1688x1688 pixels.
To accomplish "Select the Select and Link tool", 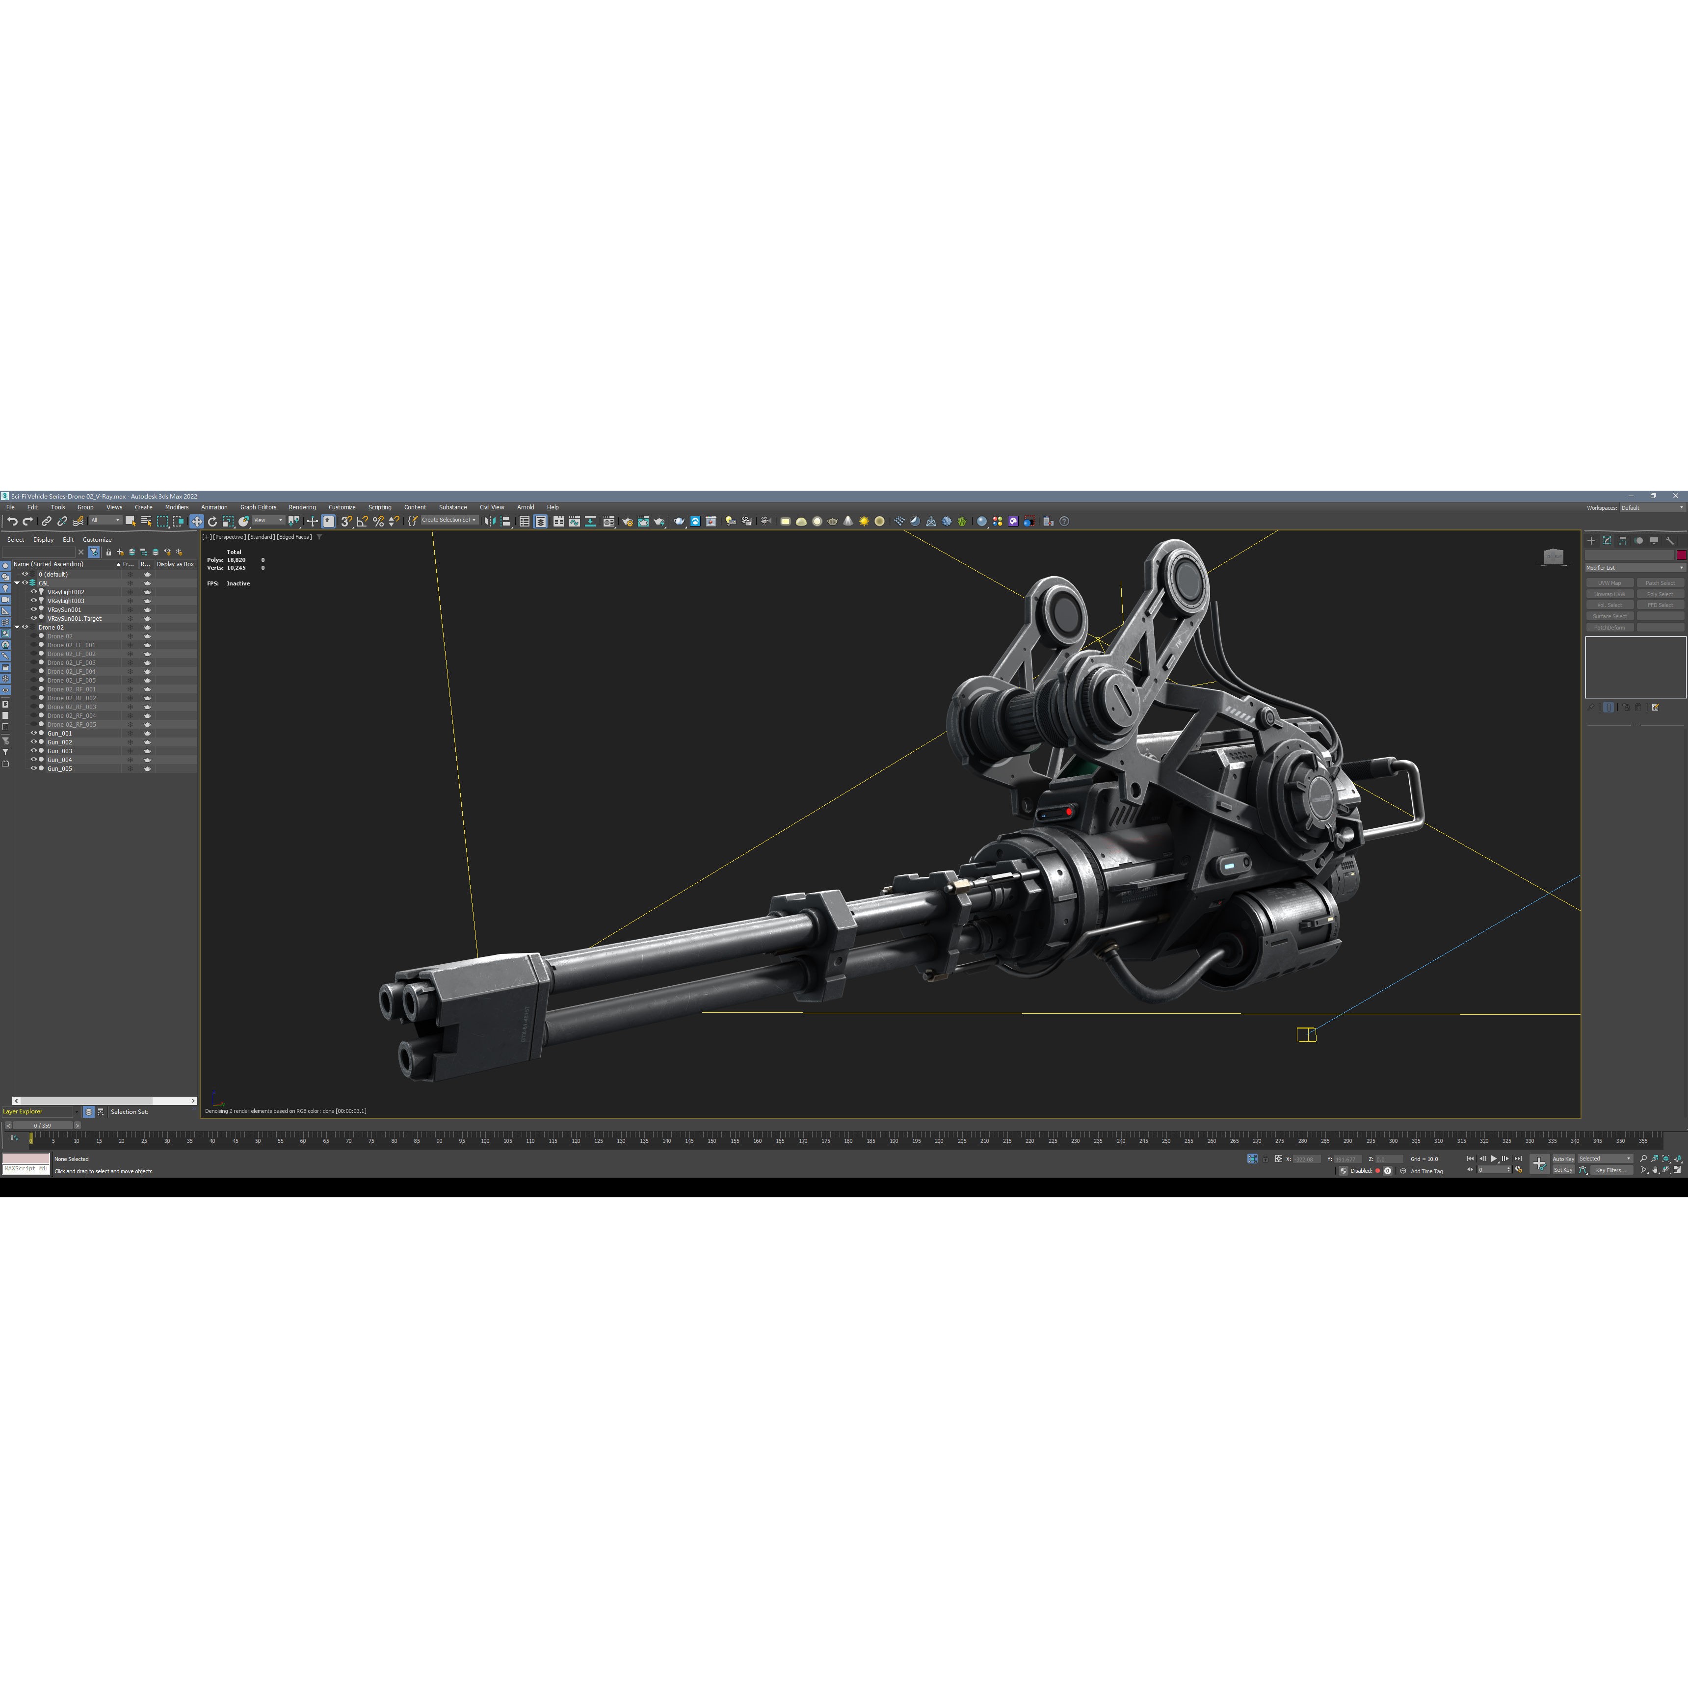I will click(x=46, y=522).
